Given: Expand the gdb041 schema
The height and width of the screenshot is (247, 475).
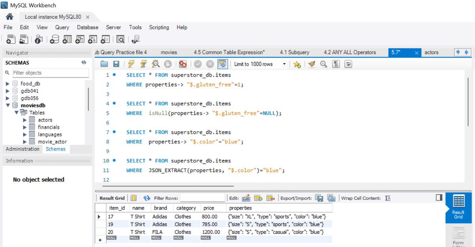Looking at the screenshot, I should 8,91.
